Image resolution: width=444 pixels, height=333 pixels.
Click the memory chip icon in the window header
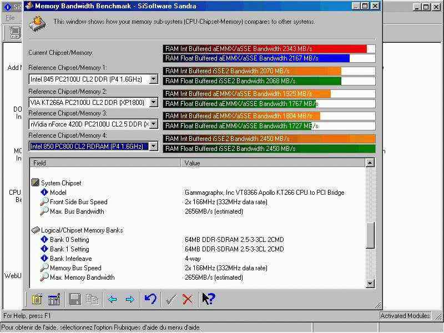(37, 24)
